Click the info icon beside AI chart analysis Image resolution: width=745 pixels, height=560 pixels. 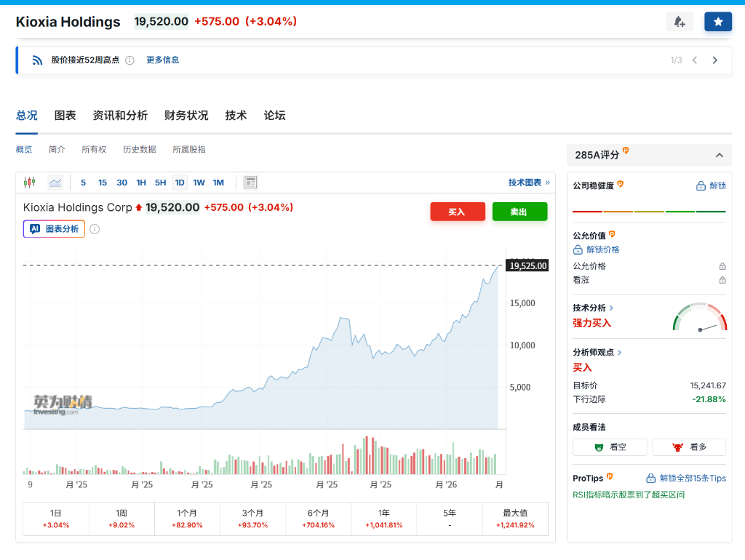[x=95, y=229]
